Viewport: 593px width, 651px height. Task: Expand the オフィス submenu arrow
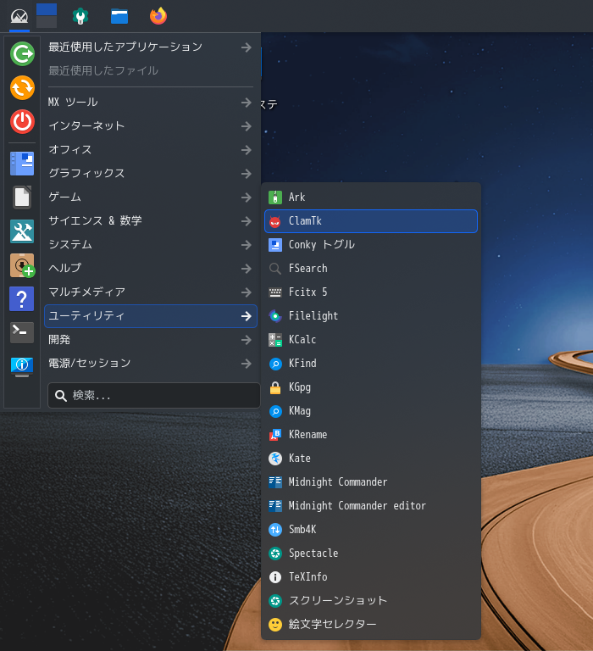tap(247, 149)
